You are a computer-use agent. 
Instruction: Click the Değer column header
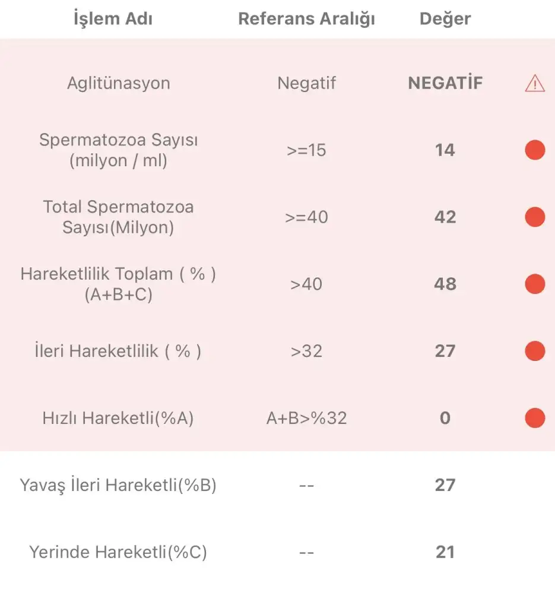click(x=445, y=19)
